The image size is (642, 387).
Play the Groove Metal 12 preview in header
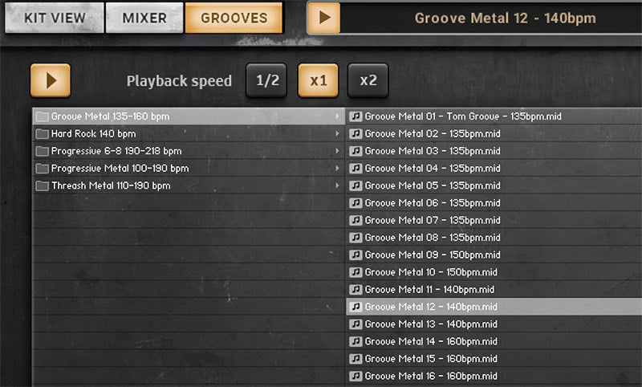coord(324,18)
